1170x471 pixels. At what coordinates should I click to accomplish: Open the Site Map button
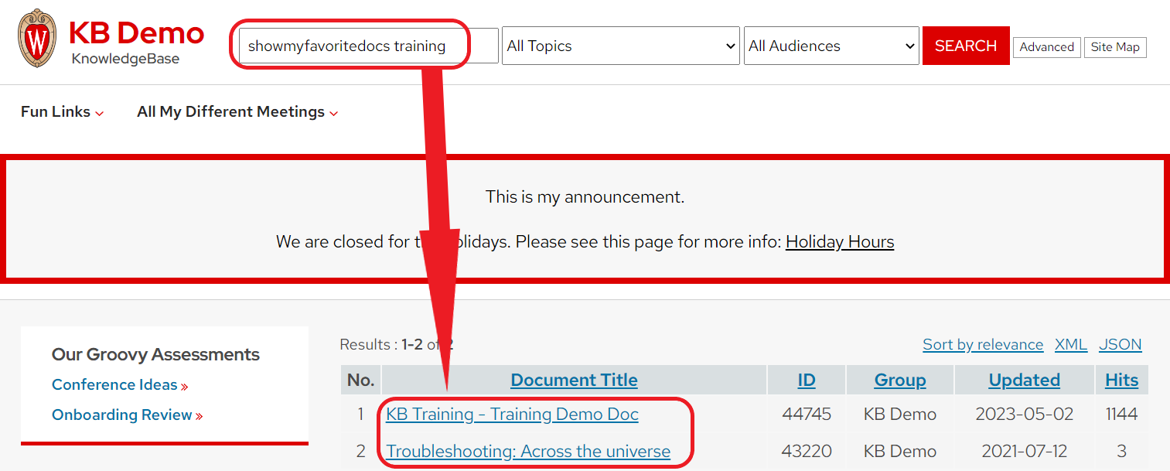(x=1115, y=47)
